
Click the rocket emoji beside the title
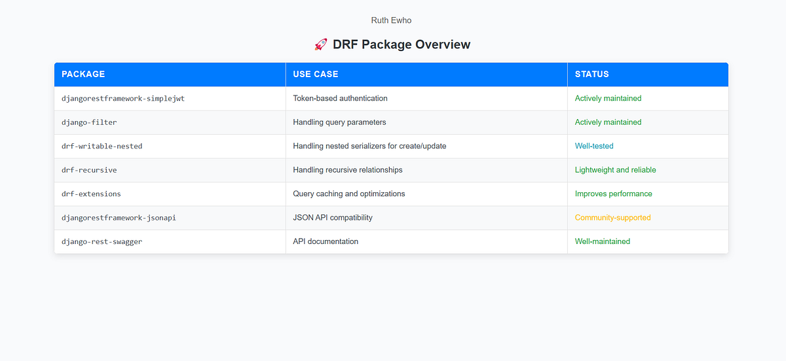321,44
